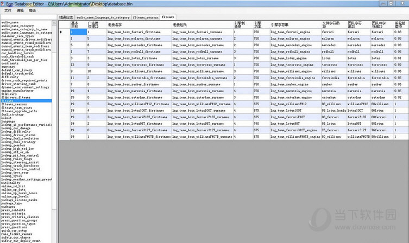409x243 pixels.
Task: Switch to audio_name_language_to_category tab
Action: [x=103, y=17]
